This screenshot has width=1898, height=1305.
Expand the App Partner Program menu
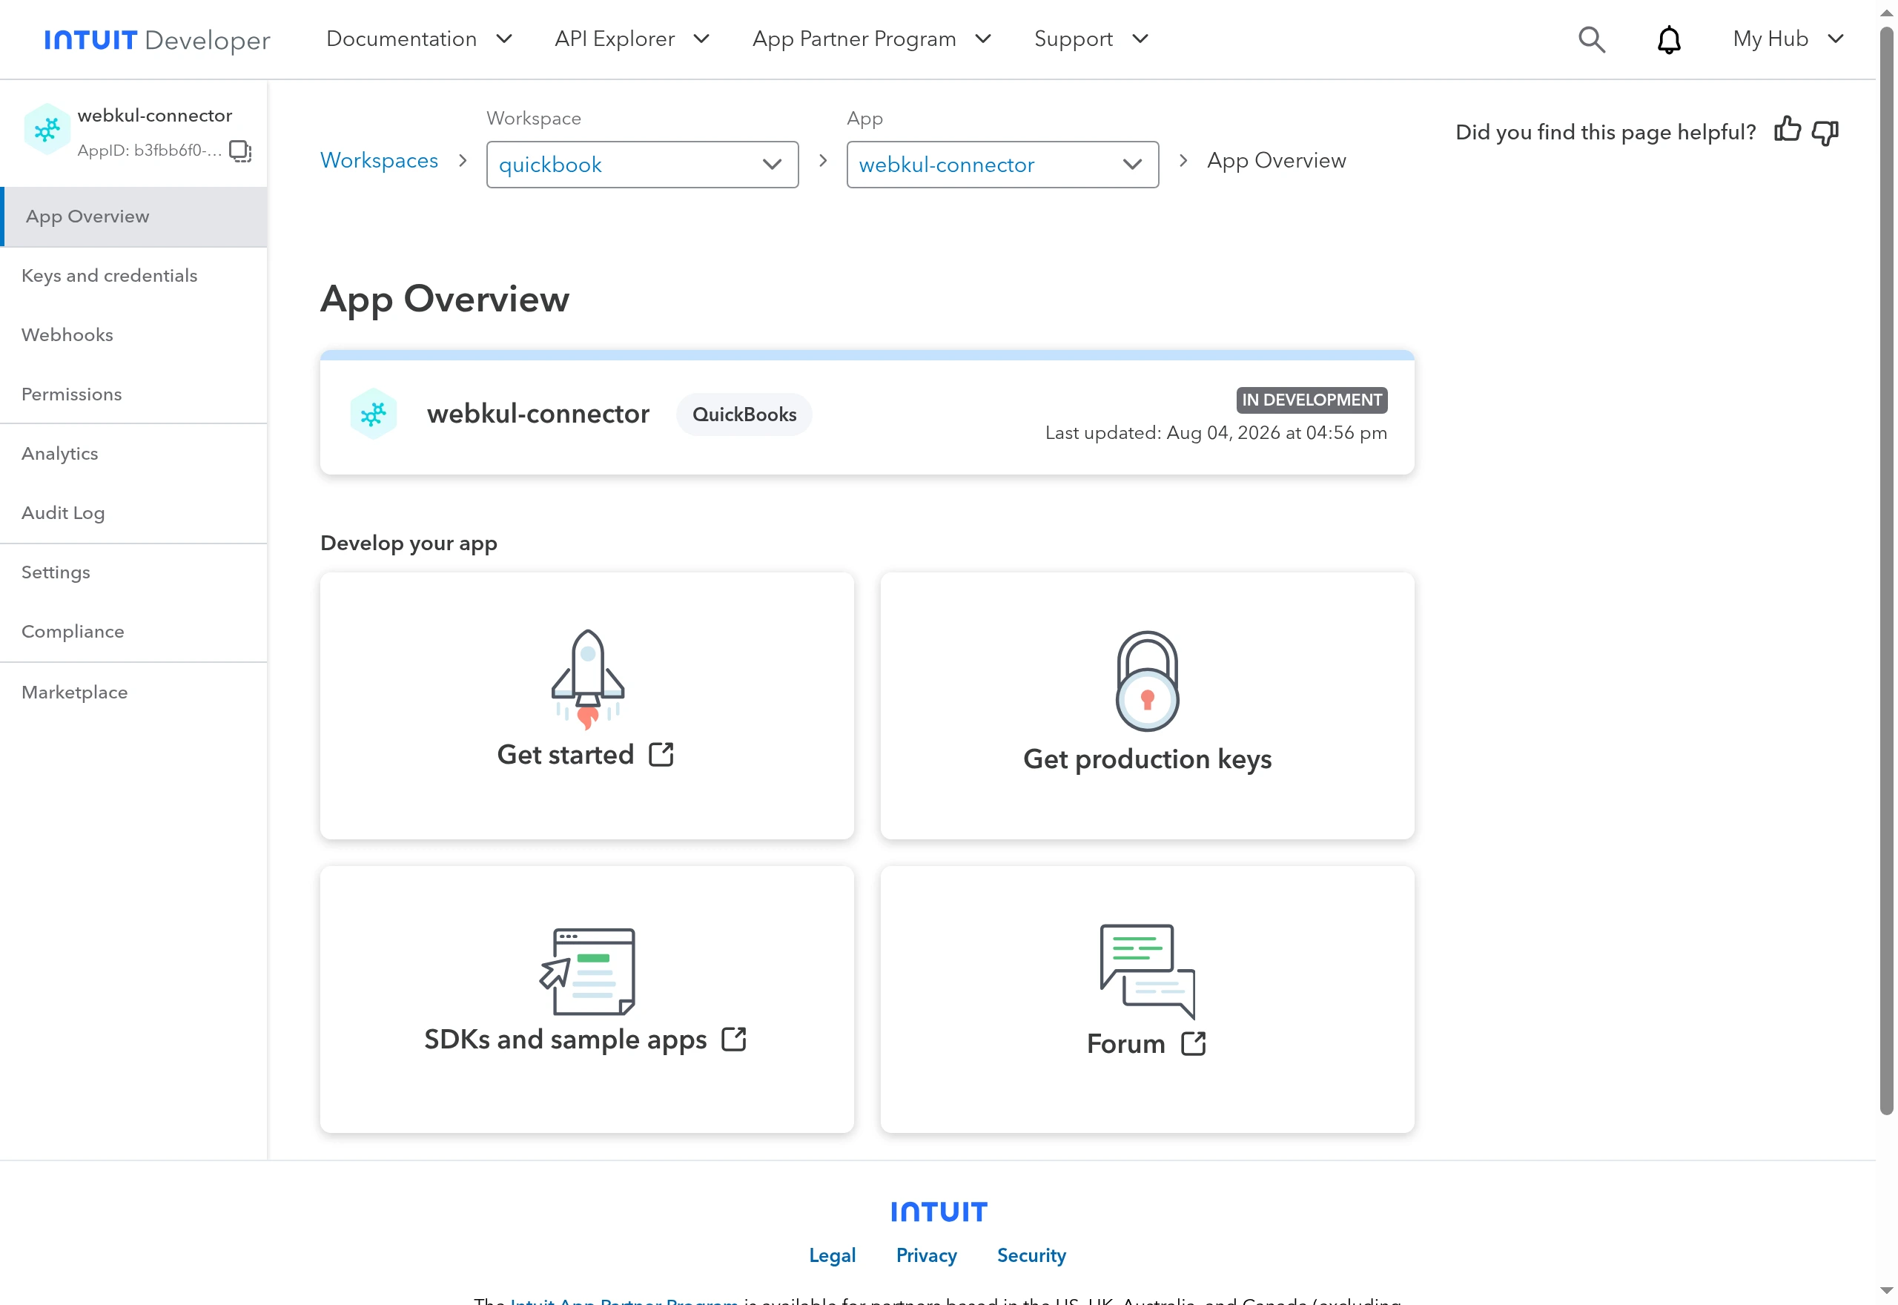pyautogui.click(x=871, y=39)
